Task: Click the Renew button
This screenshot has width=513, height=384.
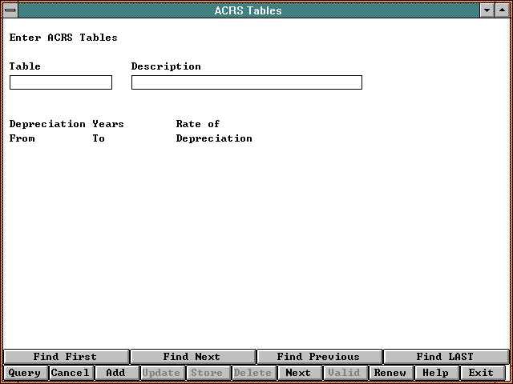Action: 390,373
